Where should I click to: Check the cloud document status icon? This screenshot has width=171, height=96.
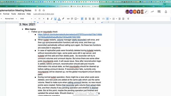44,10
